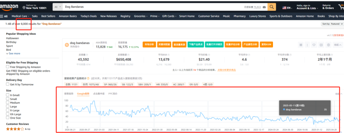Click the 关键词挖掘 button
This screenshot has width=344, height=133.
pyautogui.click(x=164, y=44)
